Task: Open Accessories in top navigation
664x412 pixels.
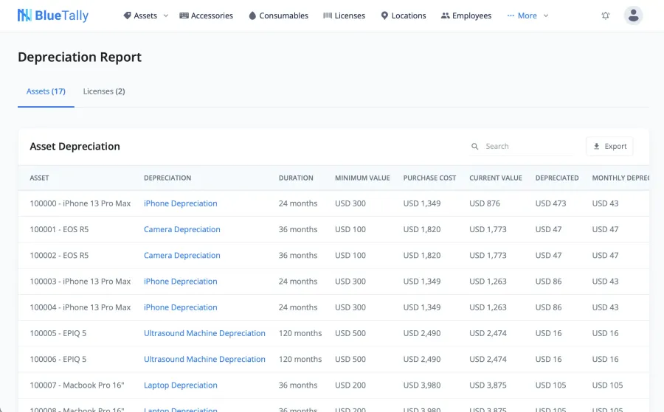Action: pyautogui.click(x=207, y=15)
